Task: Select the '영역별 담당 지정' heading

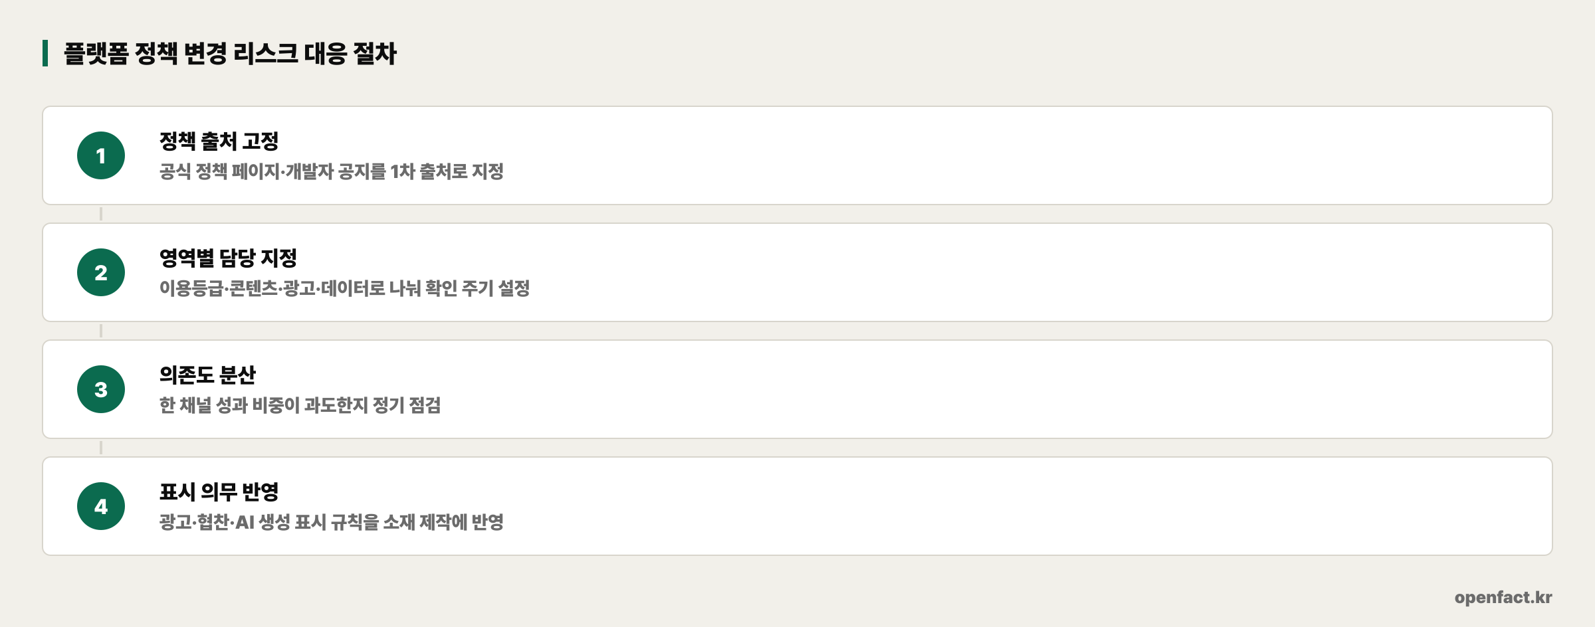Action: 228,258
